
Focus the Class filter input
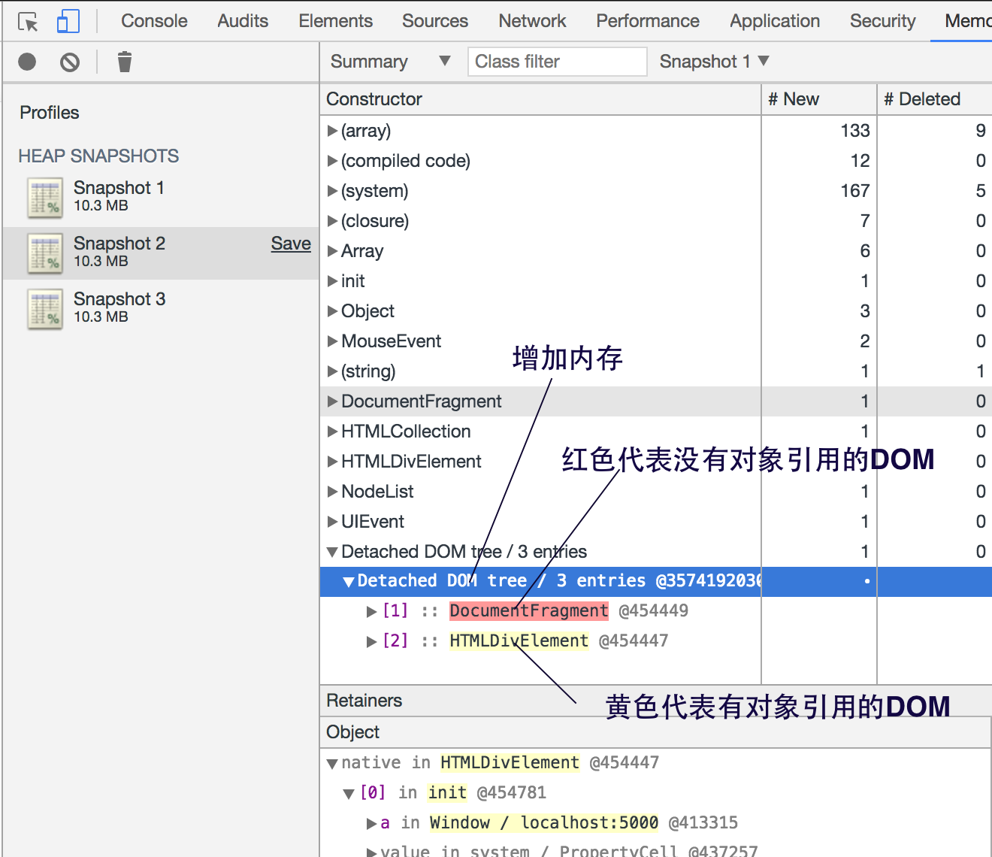pyautogui.click(x=557, y=62)
